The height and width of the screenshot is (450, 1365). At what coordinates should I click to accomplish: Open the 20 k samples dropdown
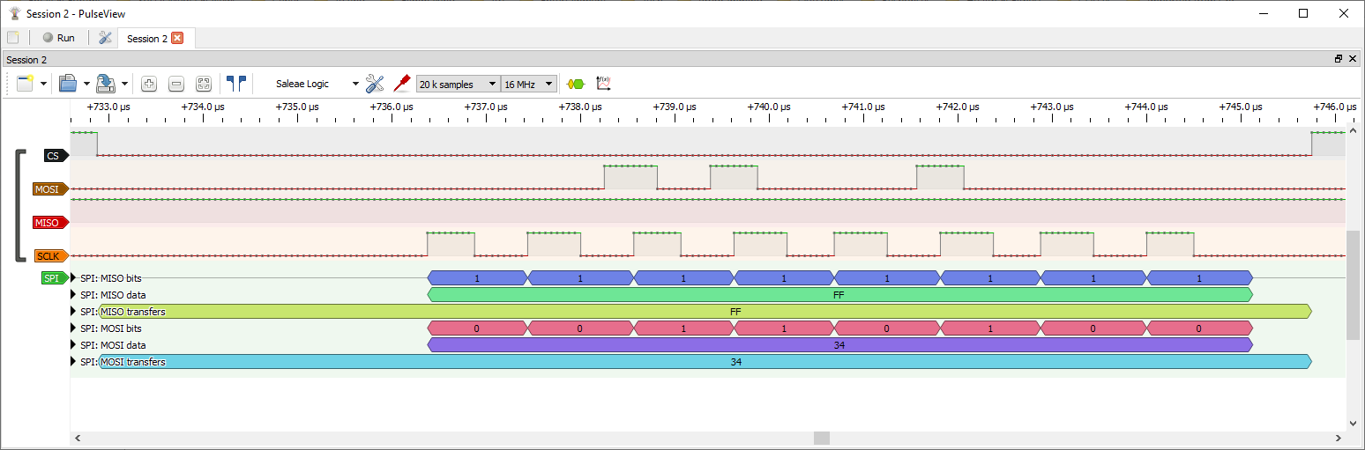459,84
